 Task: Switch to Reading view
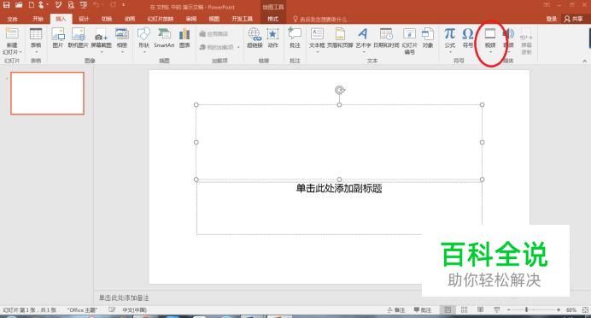tap(480, 310)
